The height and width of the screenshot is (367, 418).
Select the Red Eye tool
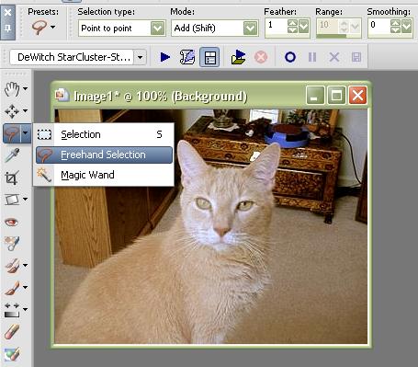pos(12,222)
